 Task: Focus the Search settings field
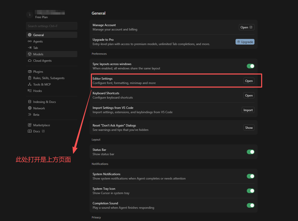(x=52, y=26)
